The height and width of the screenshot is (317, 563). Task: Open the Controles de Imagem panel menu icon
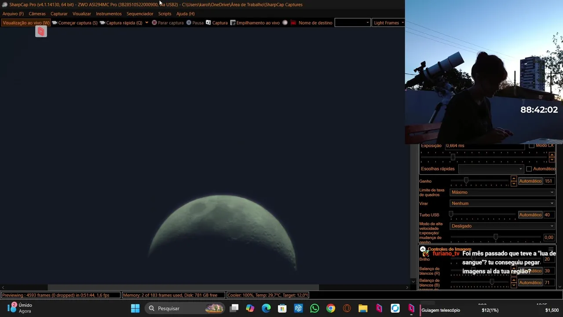click(551, 249)
